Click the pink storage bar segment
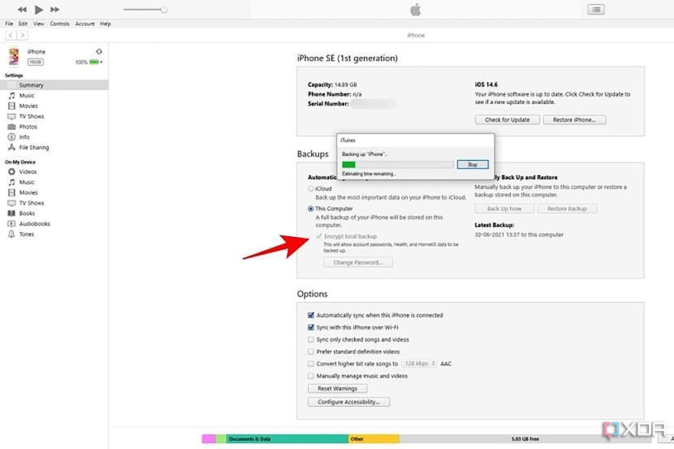Image resolution: width=674 pixels, height=449 pixels. pyautogui.click(x=209, y=439)
